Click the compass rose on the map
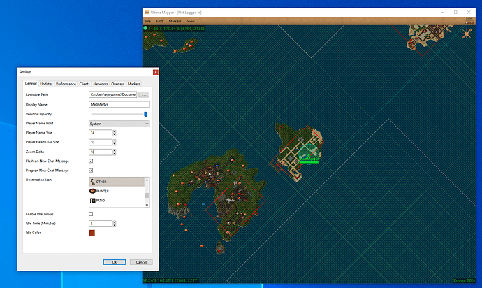This screenshot has width=482, height=288. (x=467, y=34)
